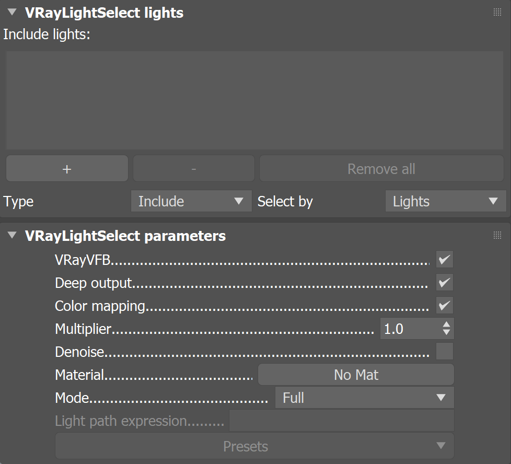Open the Presets dropdown
This screenshot has width=511, height=464.
coord(254,446)
